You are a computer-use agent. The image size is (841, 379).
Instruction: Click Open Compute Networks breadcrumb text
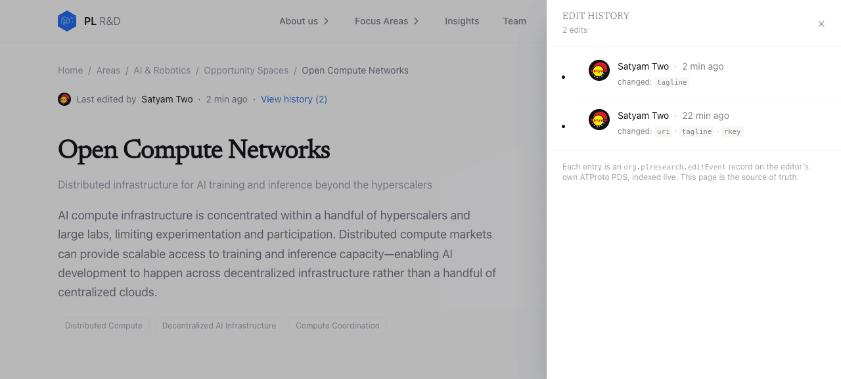(355, 70)
